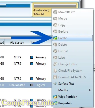Screen dimensions: 95x108
Task: Choose Explore menu entry text
Action: (63, 32)
